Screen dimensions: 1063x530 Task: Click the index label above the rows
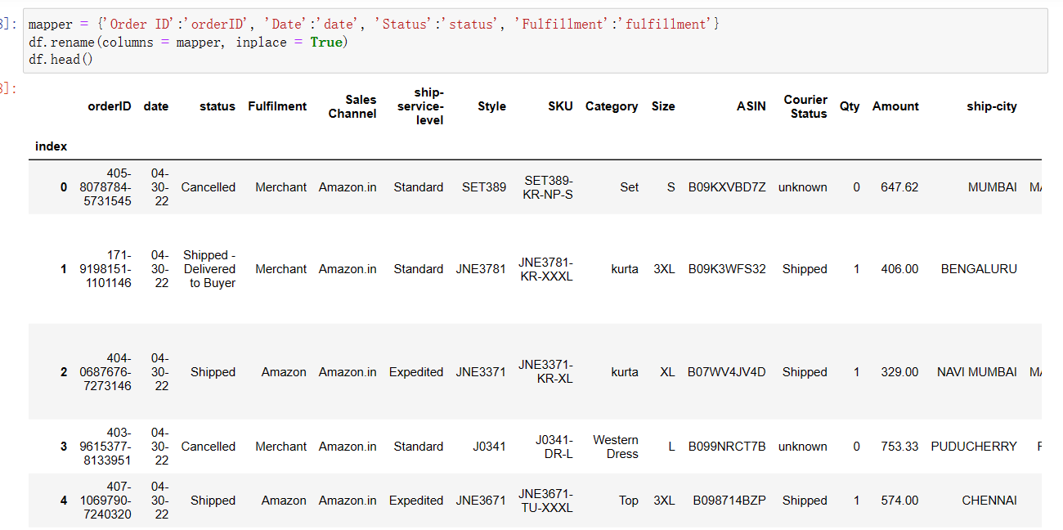[52, 146]
